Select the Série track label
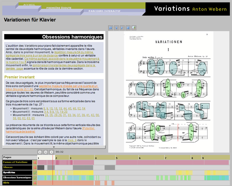 point(17,183)
